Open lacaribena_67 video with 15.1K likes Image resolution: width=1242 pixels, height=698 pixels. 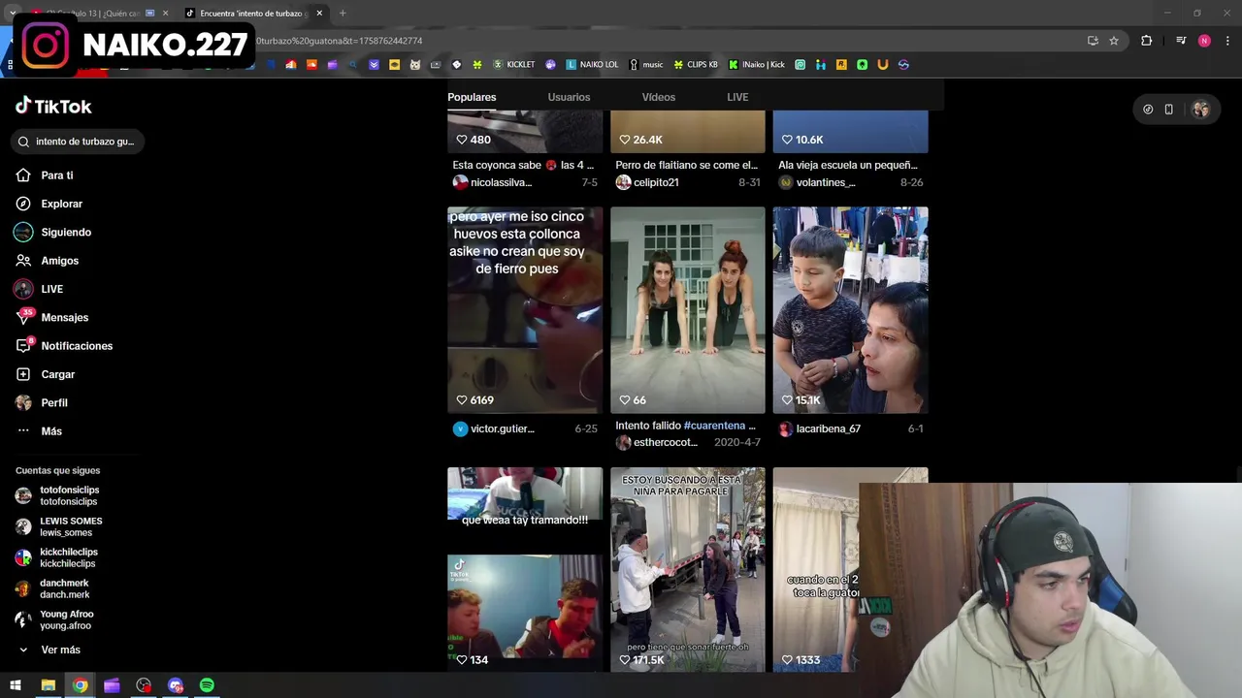[851, 310]
